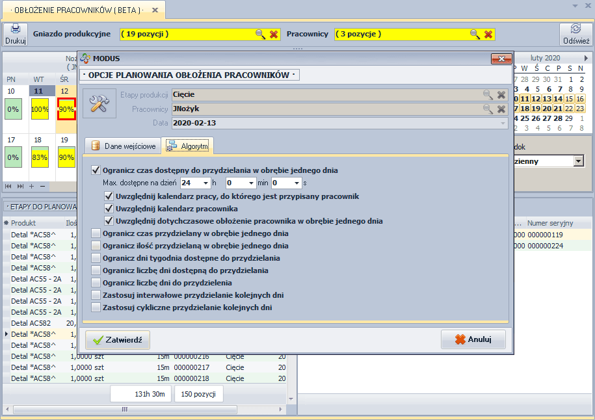Open the hours dropdown showing 24
Viewport: 595px width, 420px height.
point(205,183)
